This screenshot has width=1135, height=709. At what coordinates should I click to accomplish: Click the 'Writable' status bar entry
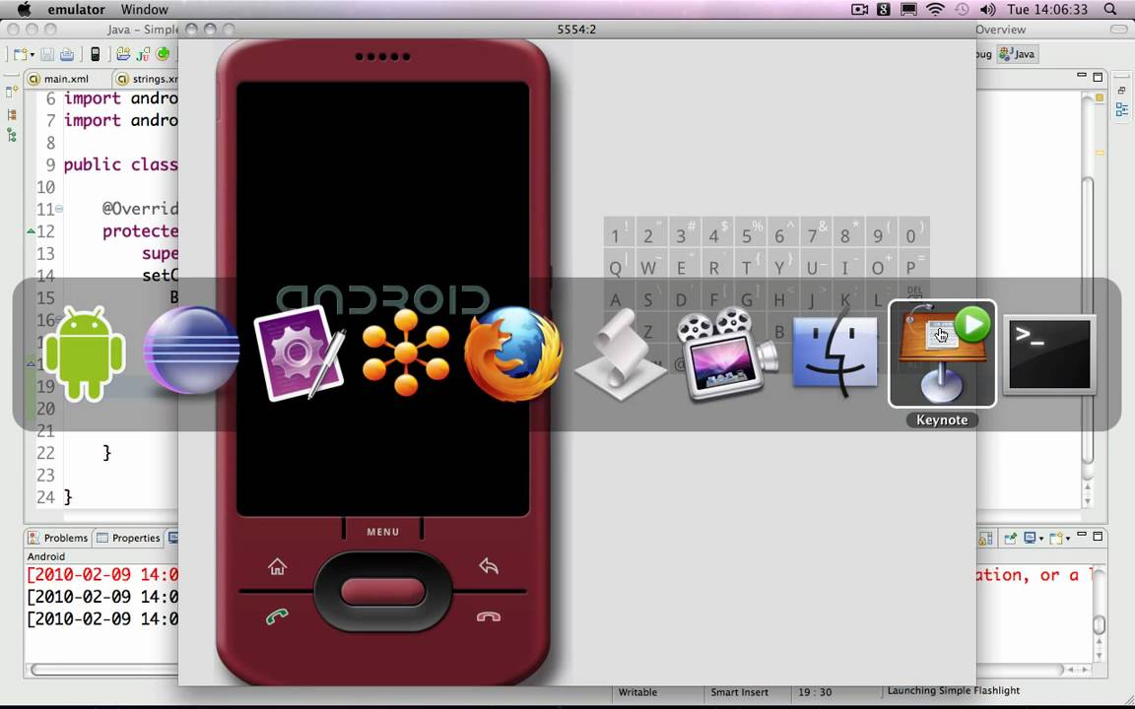[x=637, y=691]
